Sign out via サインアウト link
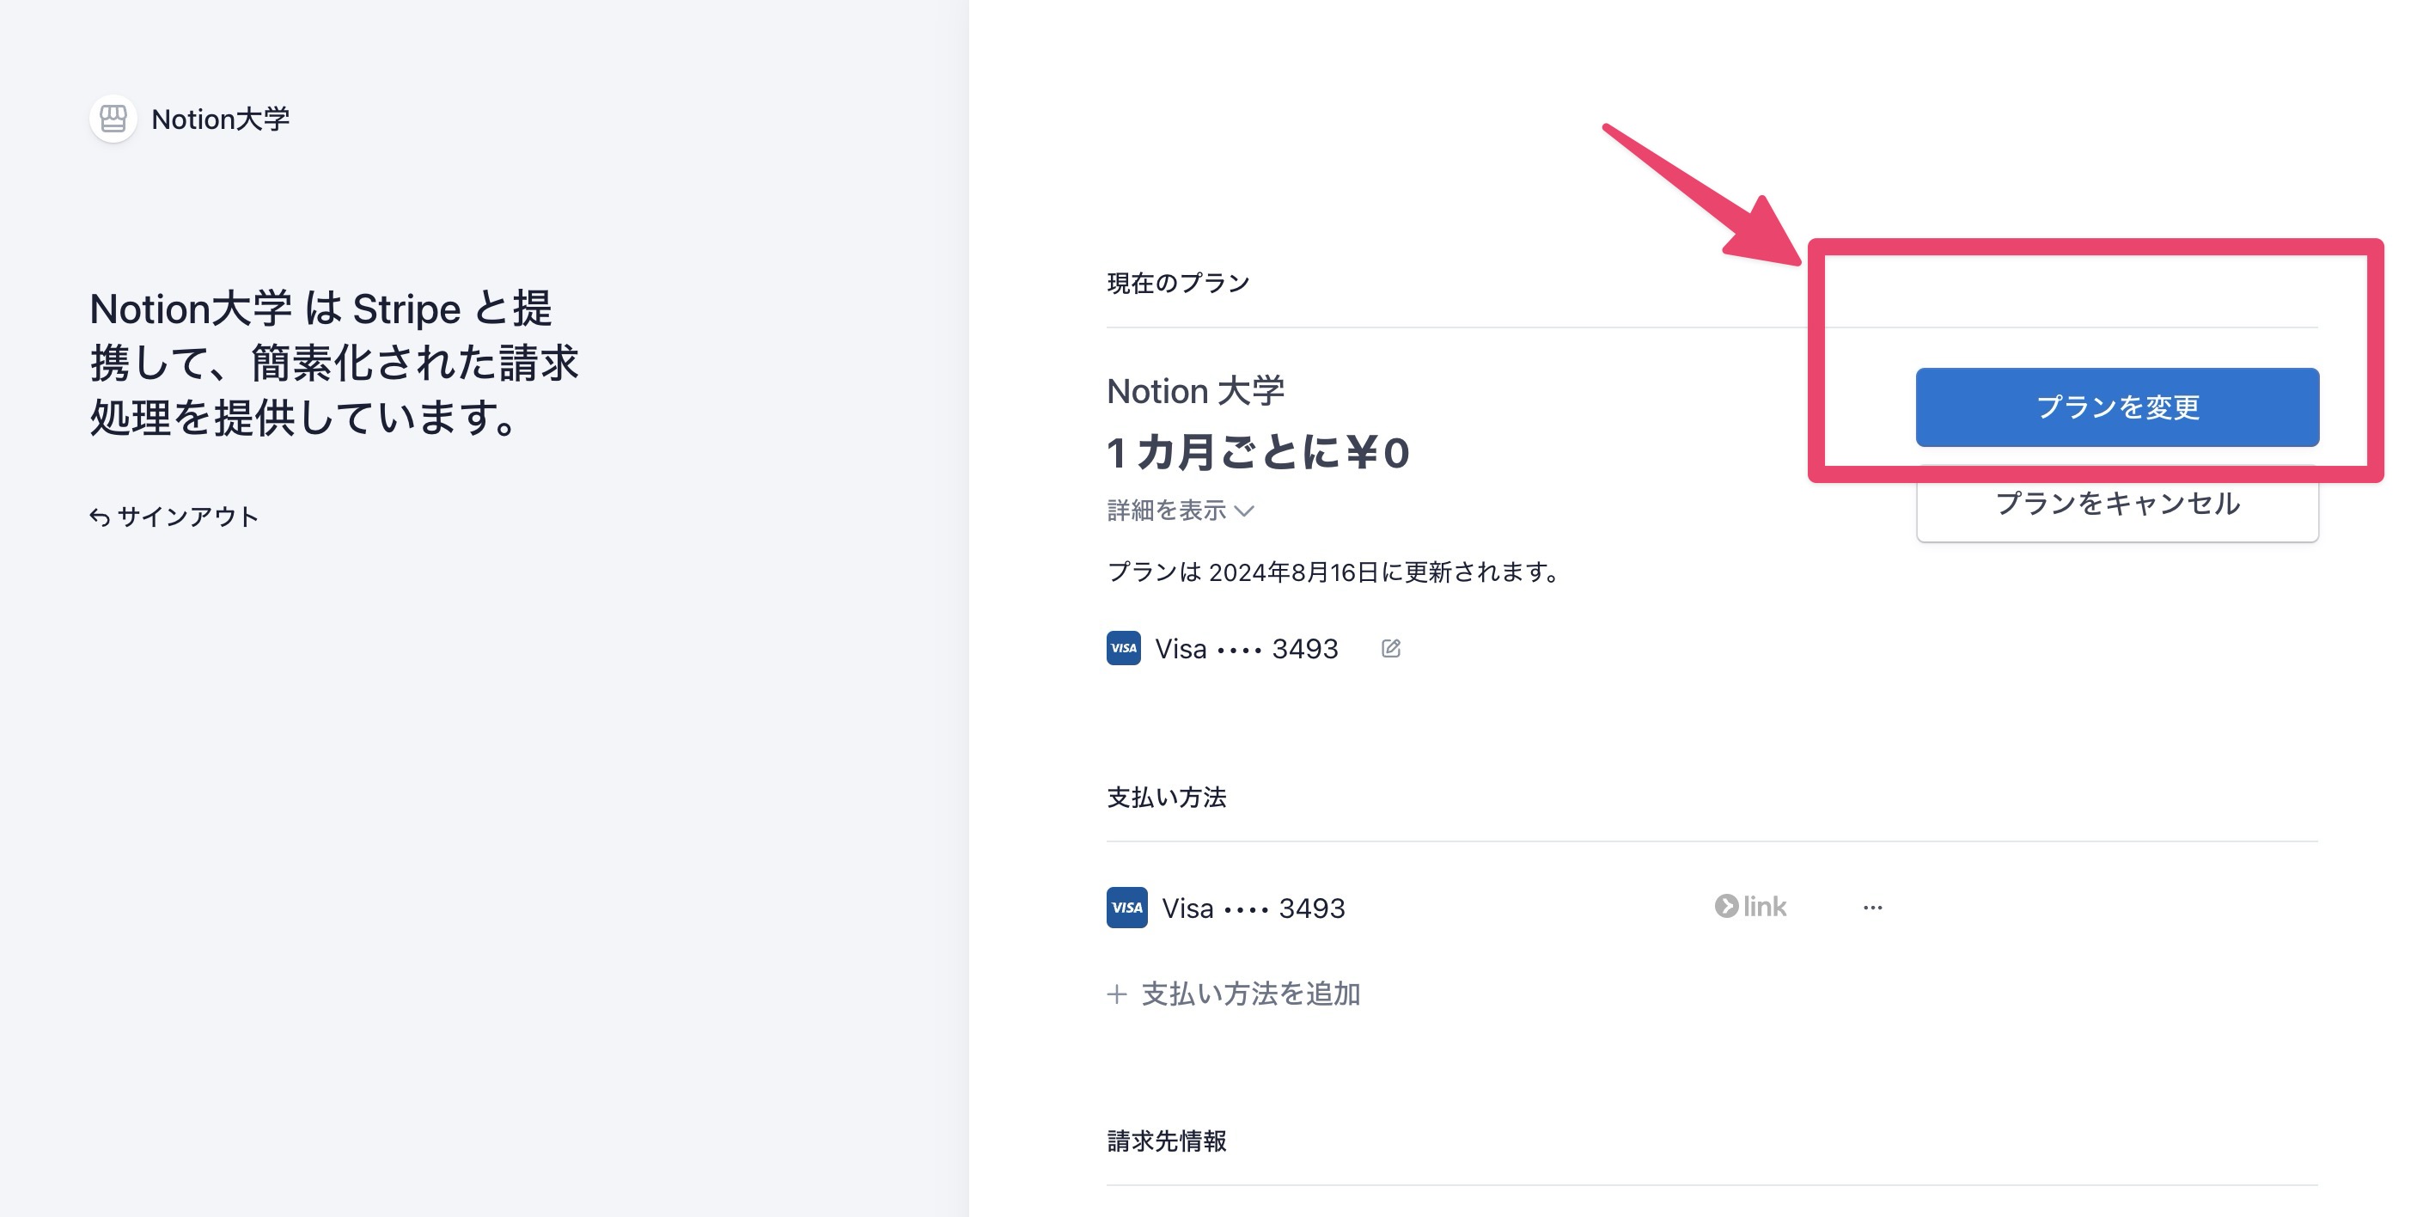This screenshot has height=1217, width=2435. (x=174, y=517)
